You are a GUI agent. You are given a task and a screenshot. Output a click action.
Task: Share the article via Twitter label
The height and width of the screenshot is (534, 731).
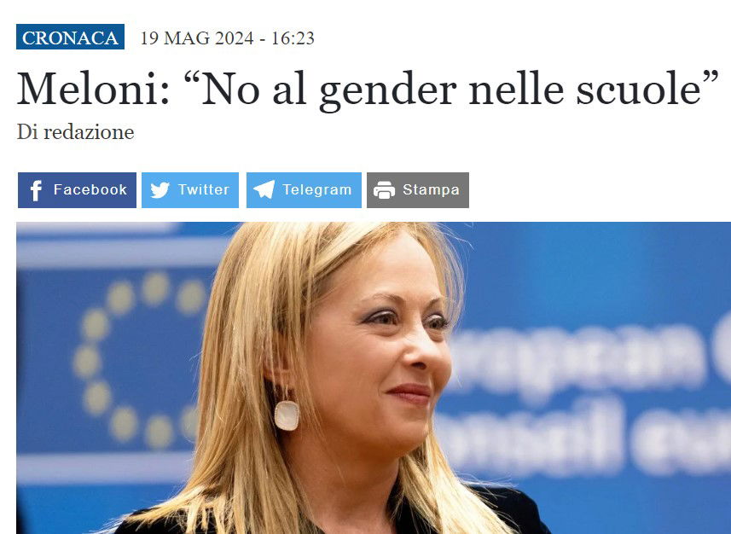click(204, 189)
